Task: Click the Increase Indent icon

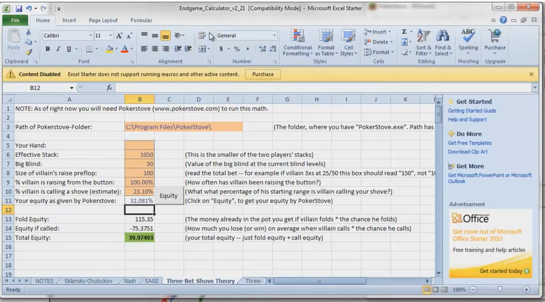Action: coord(188,49)
